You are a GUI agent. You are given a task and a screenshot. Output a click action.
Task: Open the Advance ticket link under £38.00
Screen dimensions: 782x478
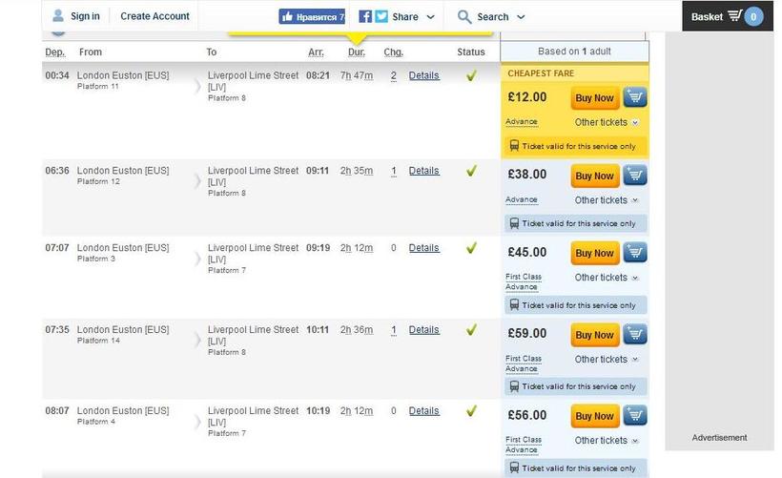[x=522, y=199]
